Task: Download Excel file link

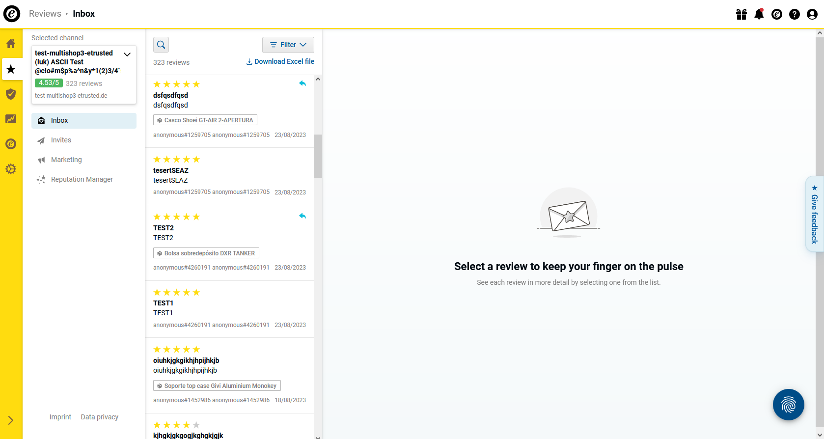Action: click(x=280, y=61)
